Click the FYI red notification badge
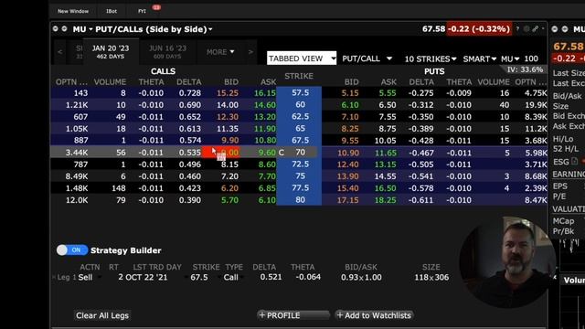 click(x=156, y=7)
